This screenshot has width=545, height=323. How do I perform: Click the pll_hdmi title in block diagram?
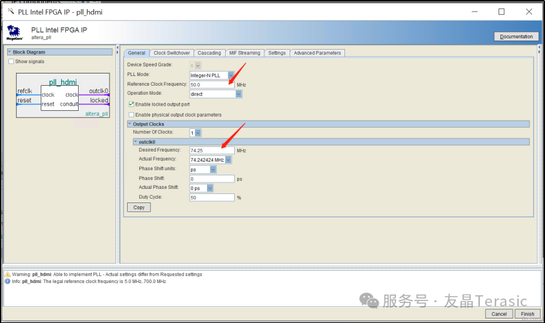click(63, 83)
